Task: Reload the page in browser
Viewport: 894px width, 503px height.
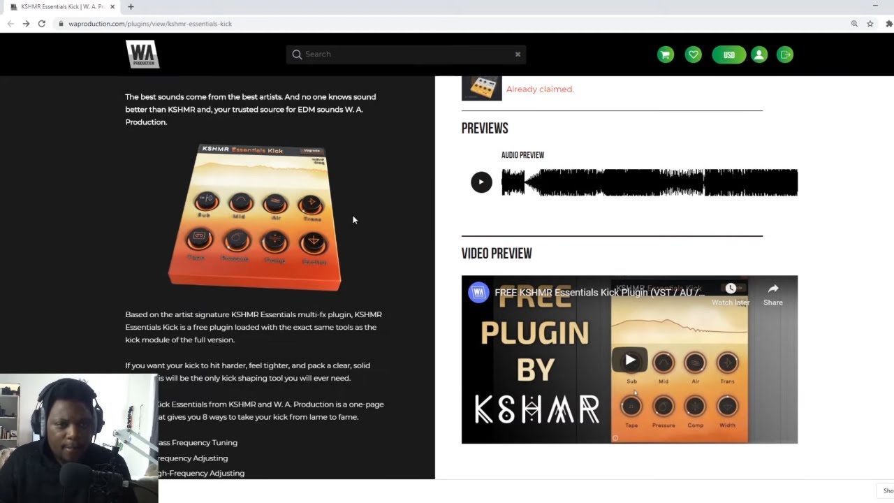Action: point(42,23)
